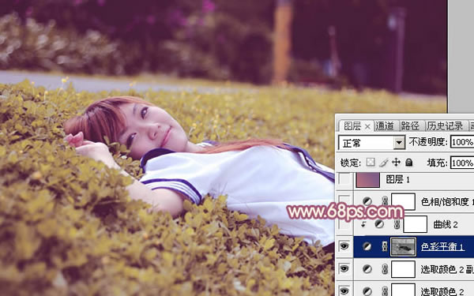Screen dimensions: 474x296
Task: Click the lock transparent pixels icon
Action: (371, 163)
